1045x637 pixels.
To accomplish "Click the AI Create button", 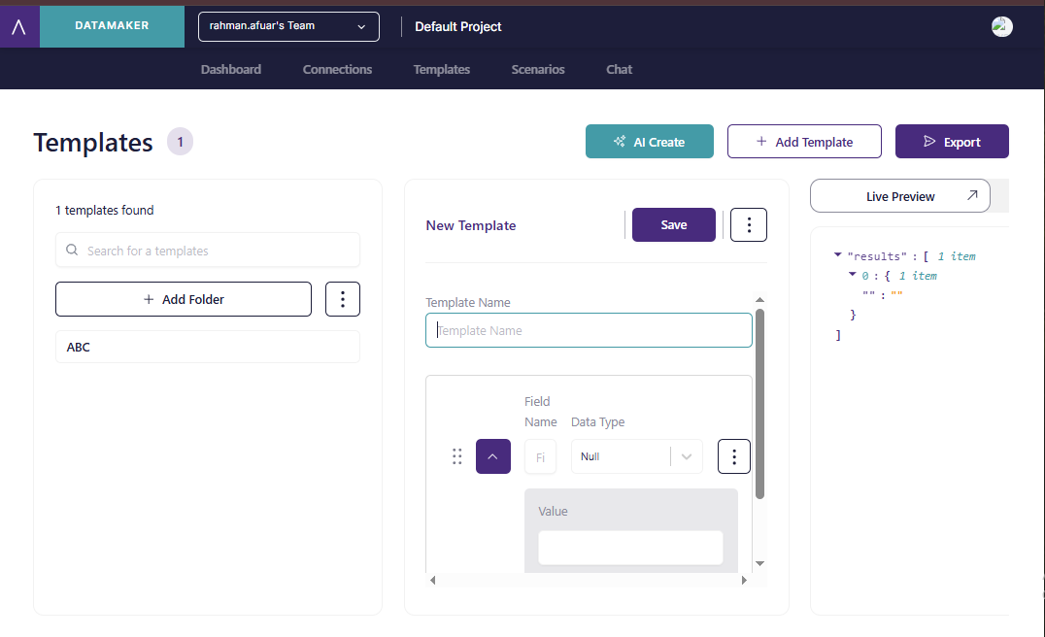I will point(650,141).
